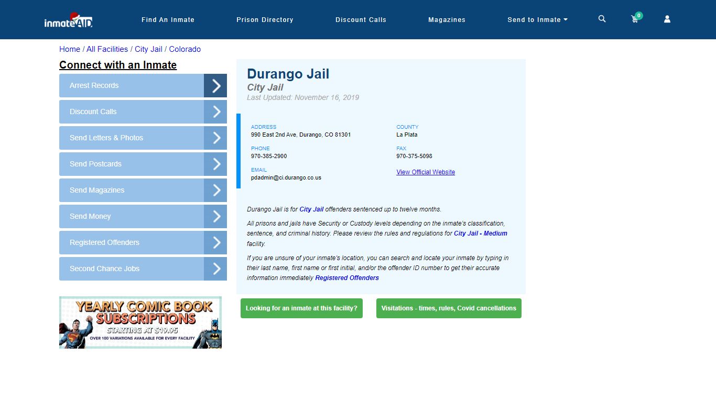Open Magazines menu item
This screenshot has height=402, width=716.
click(x=447, y=20)
